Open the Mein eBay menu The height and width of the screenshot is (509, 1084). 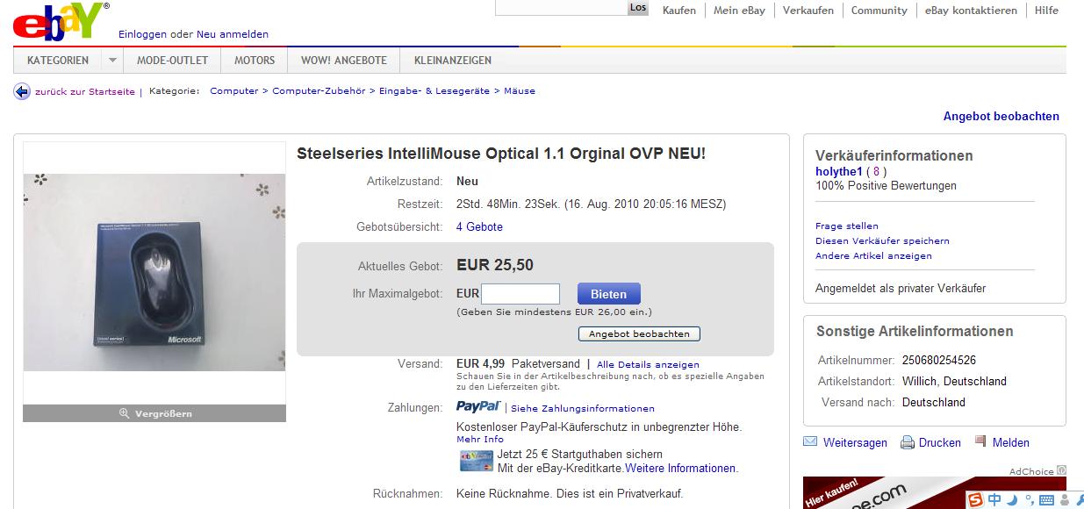click(x=739, y=11)
